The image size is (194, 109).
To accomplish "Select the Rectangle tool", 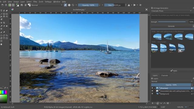I will (x=4, y=14).
